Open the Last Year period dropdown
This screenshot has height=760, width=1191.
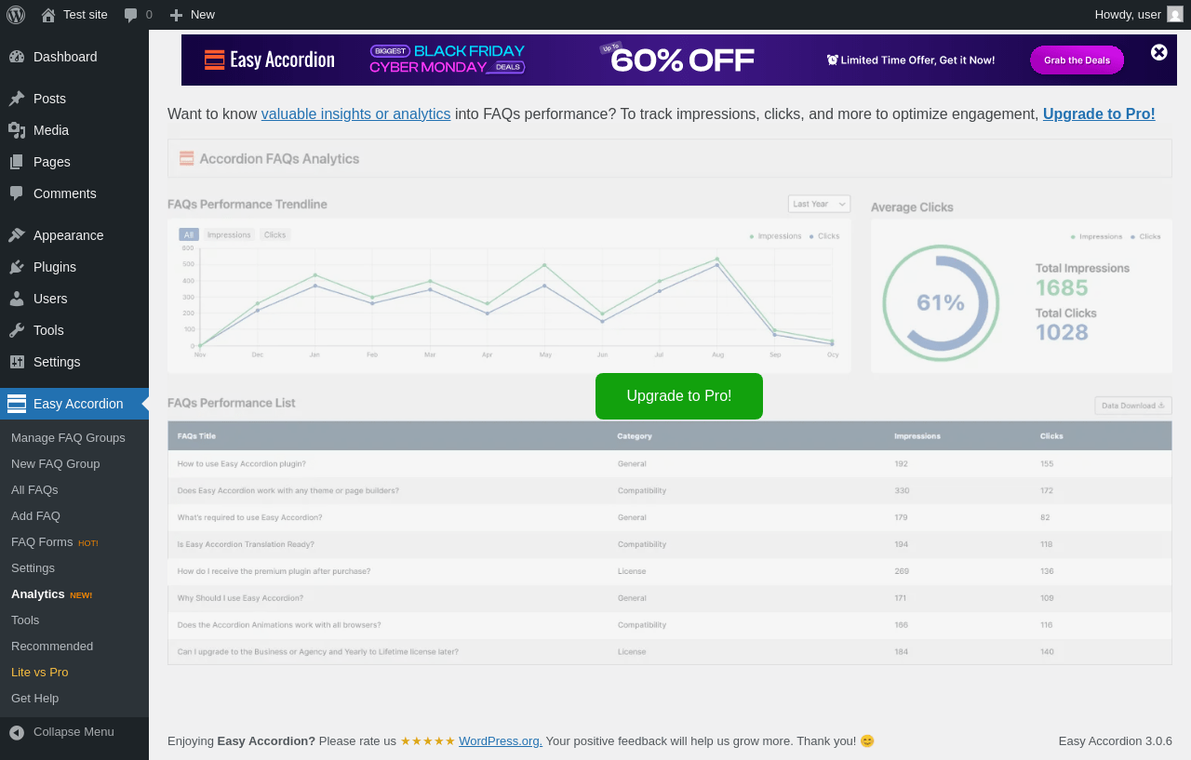tap(819, 204)
